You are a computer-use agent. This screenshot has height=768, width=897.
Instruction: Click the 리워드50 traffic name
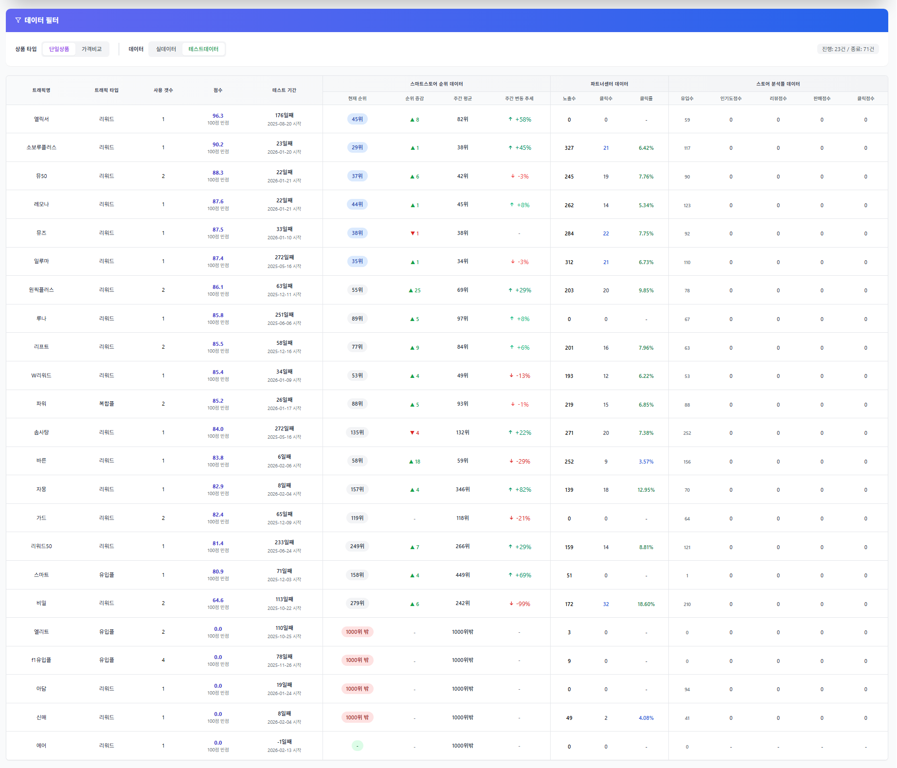pos(41,546)
